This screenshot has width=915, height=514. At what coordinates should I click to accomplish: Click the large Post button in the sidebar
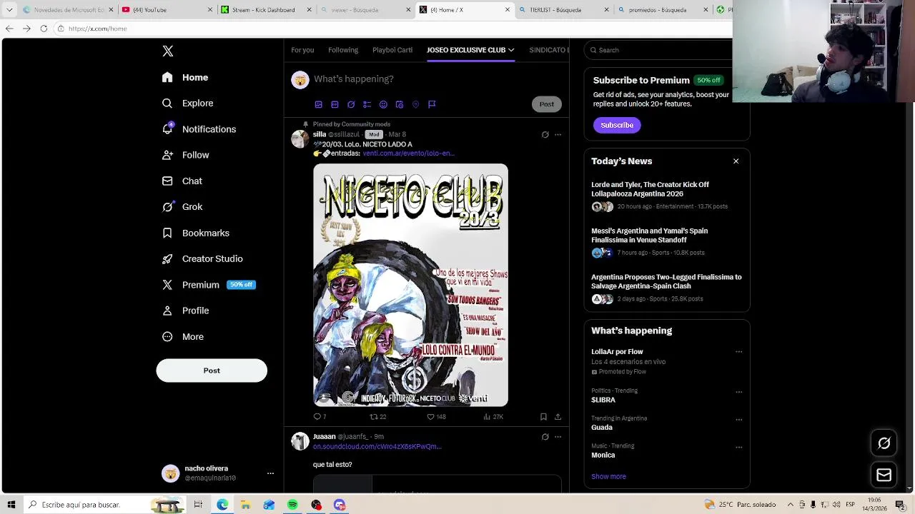(x=212, y=371)
